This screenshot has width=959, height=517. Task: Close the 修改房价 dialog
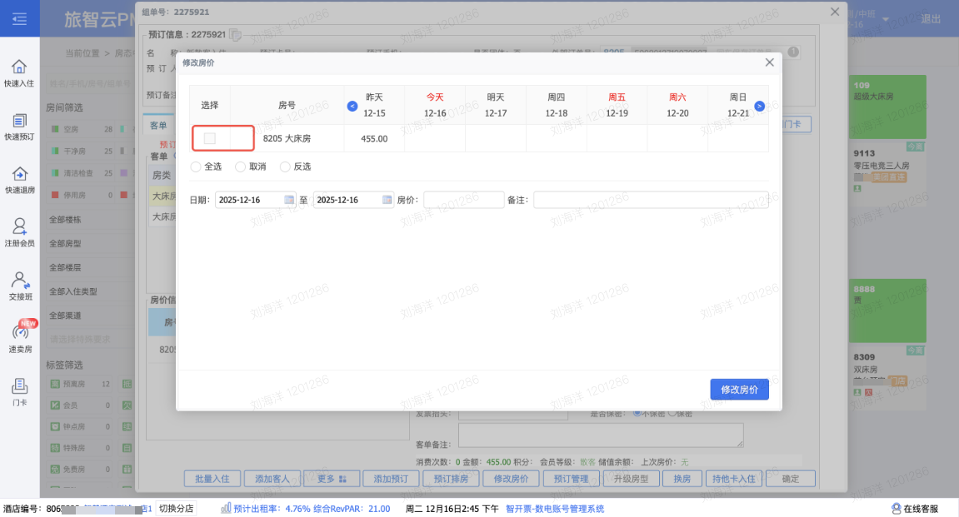[x=769, y=62]
